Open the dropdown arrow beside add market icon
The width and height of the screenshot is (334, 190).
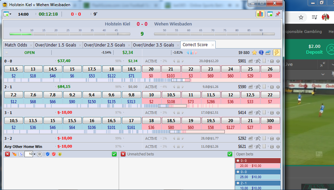click(x=11, y=14)
